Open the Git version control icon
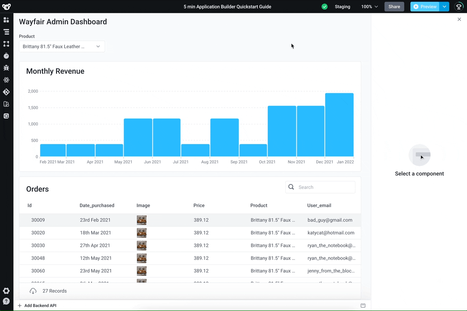This screenshot has width=467, height=311. pyautogui.click(x=6, y=92)
